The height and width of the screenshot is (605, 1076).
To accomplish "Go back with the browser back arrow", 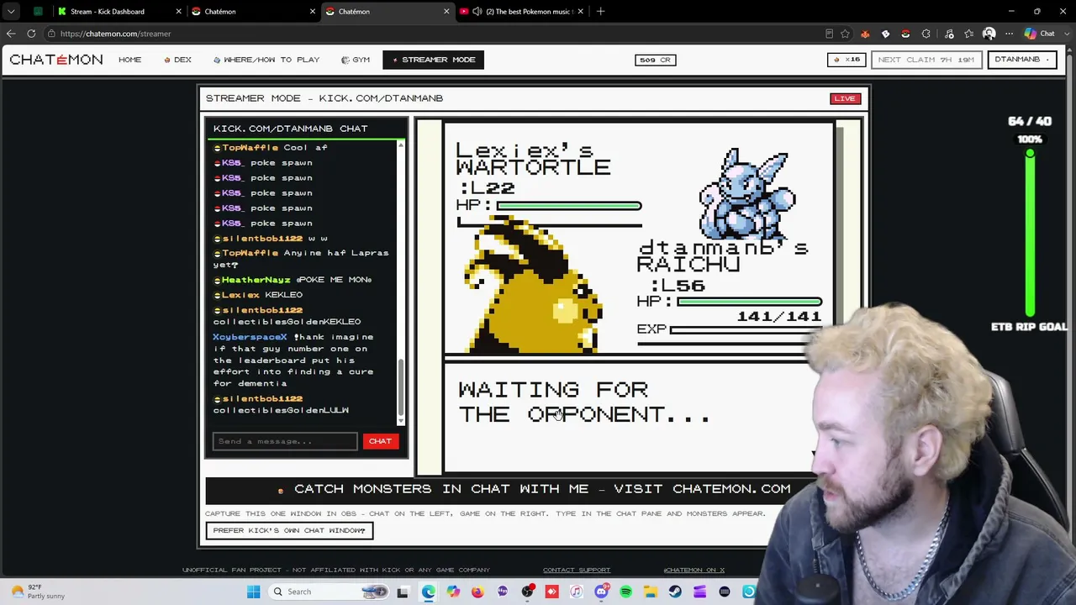I will (11, 34).
